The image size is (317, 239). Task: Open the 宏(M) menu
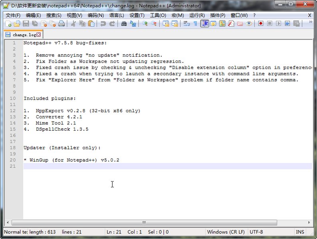(178, 15)
